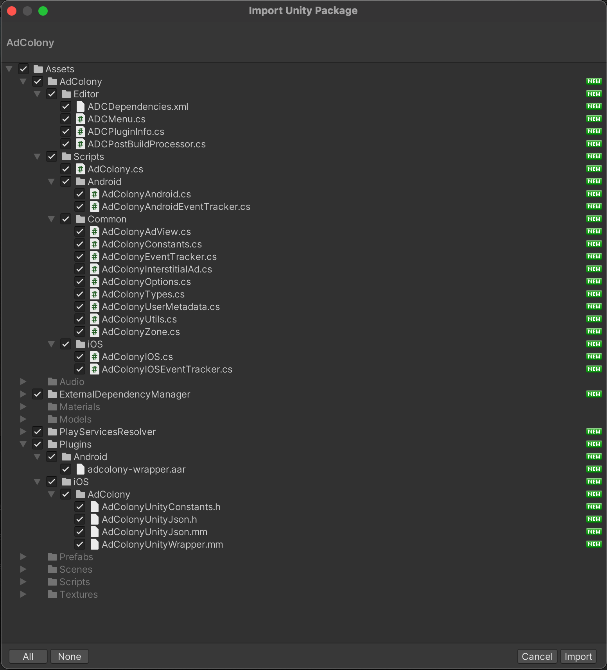Toggle the AdColonyEventTracker.cs checkbox
This screenshot has width=607, height=670.
[80, 256]
